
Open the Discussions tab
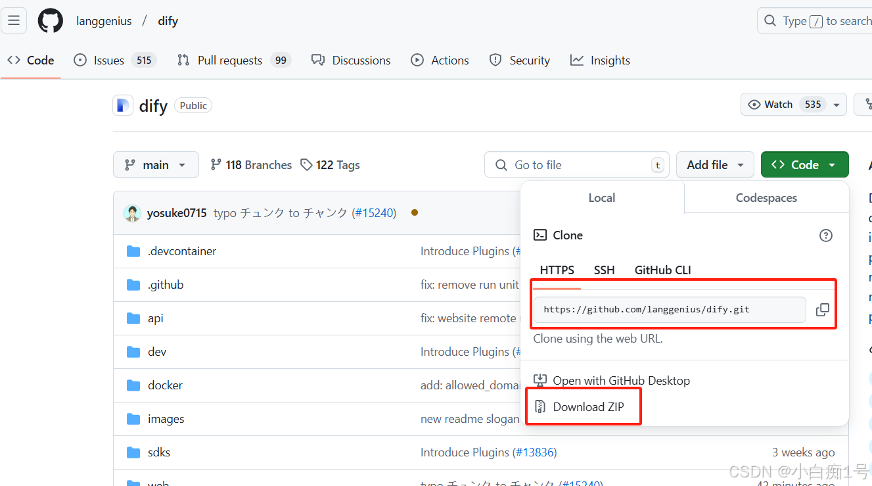[351, 61]
